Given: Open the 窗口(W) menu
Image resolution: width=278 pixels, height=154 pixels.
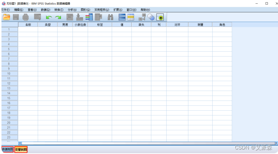Looking at the screenshot, I should point(132,10).
